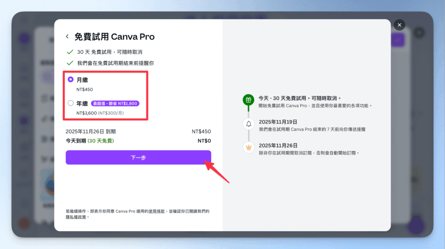
Task: Open the 使用條款 link
Action: (x=156, y=211)
